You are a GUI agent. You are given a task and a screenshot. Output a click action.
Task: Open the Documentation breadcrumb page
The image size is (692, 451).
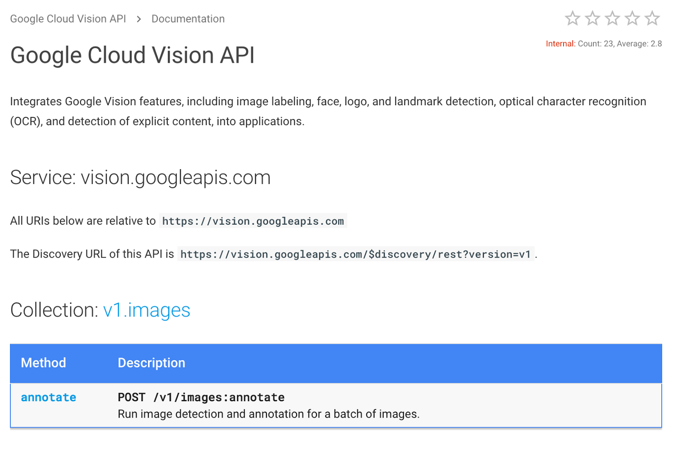188,19
